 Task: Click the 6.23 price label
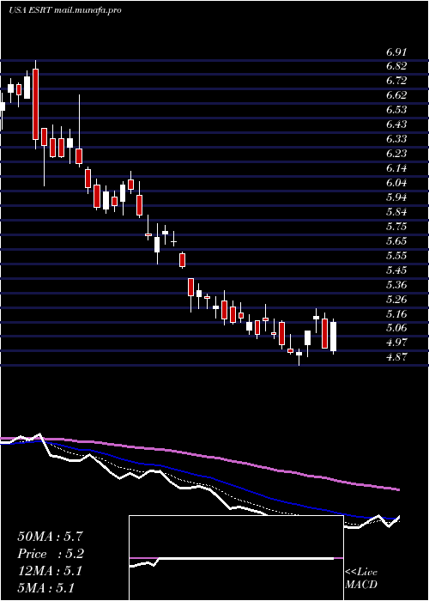pyautogui.click(x=396, y=154)
